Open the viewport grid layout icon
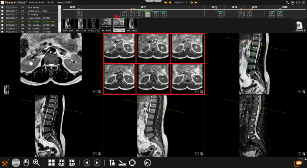Screen dimensions: 307x168 click(51, 163)
